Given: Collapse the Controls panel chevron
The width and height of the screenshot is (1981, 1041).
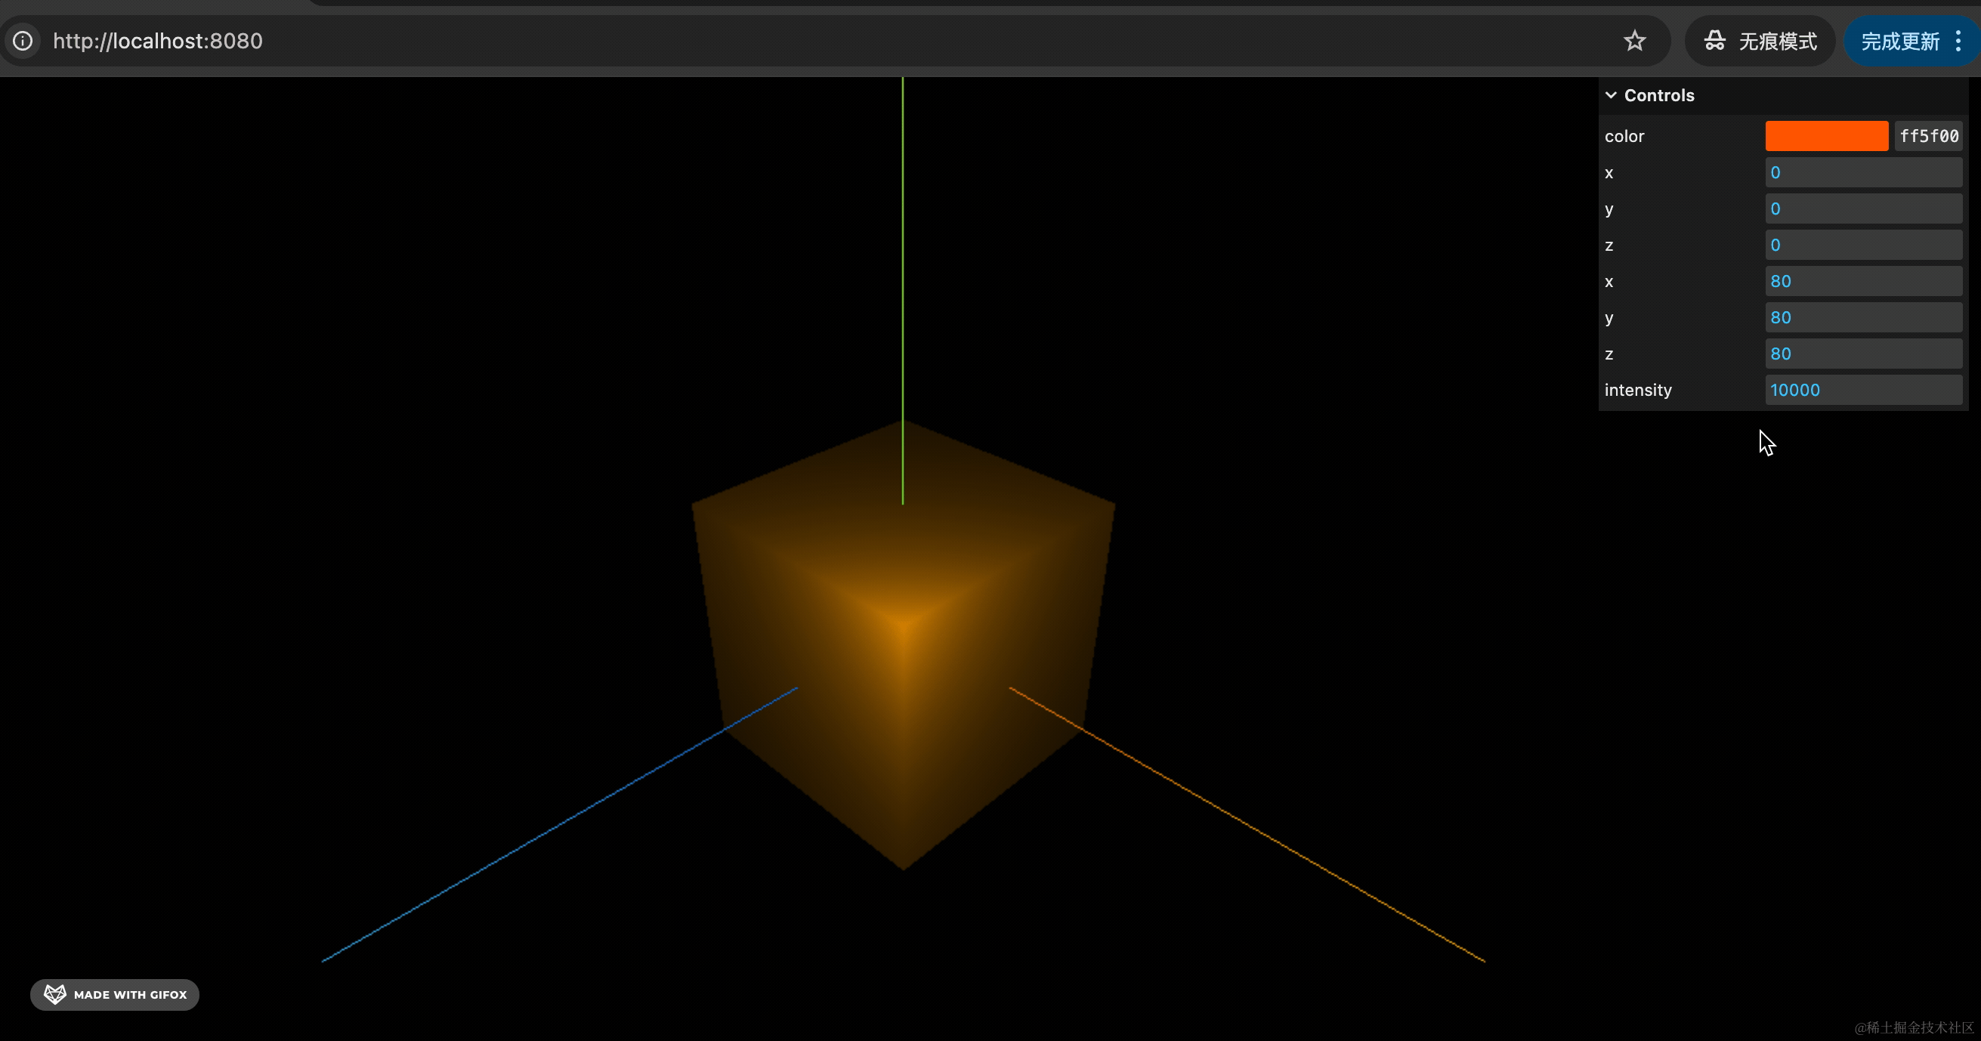Looking at the screenshot, I should 1611,95.
